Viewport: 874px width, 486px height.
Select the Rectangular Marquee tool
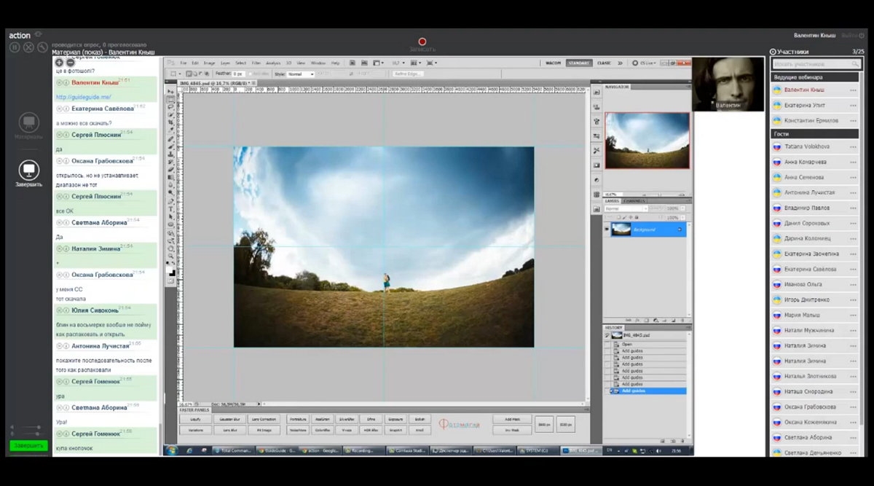(x=170, y=99)
